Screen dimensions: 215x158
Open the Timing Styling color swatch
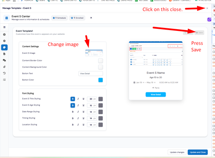(x=101, y=118)
